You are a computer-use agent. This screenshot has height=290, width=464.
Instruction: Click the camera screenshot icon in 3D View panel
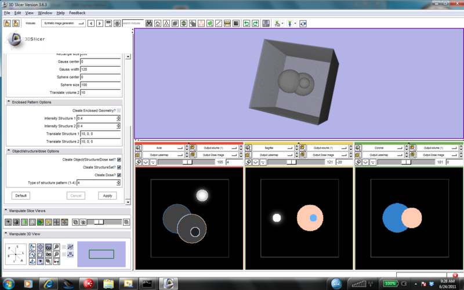coord(48,247)
